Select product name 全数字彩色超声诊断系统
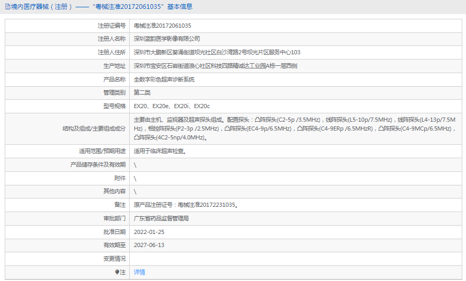Image resolution: width=466 pixels, height=281 pixels. 164,79
